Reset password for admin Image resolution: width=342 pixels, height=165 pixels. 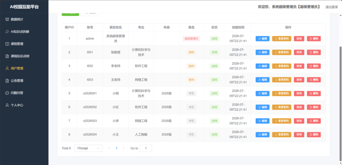282,39
